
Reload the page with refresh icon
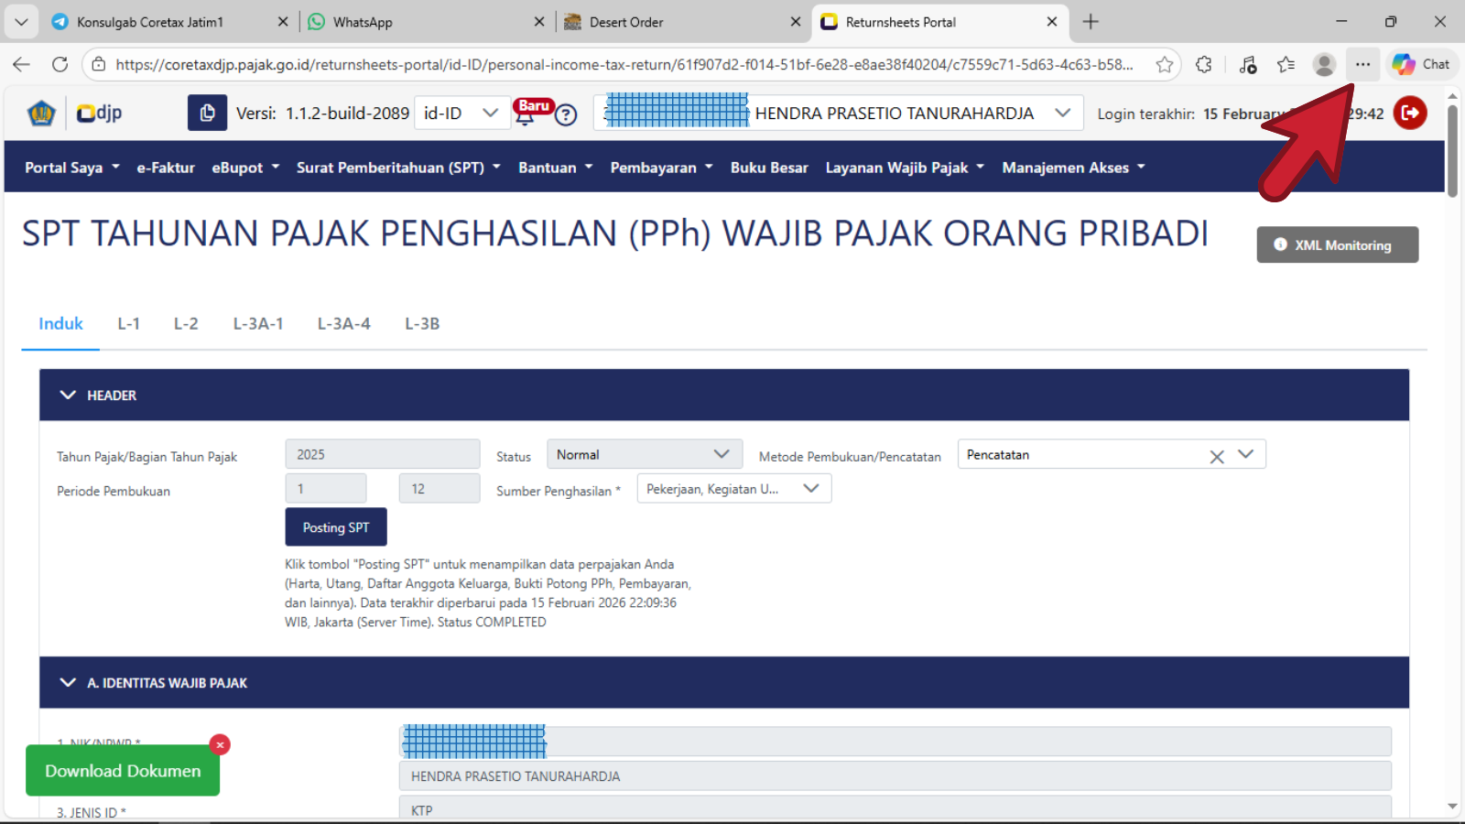[x=60, y=64]
